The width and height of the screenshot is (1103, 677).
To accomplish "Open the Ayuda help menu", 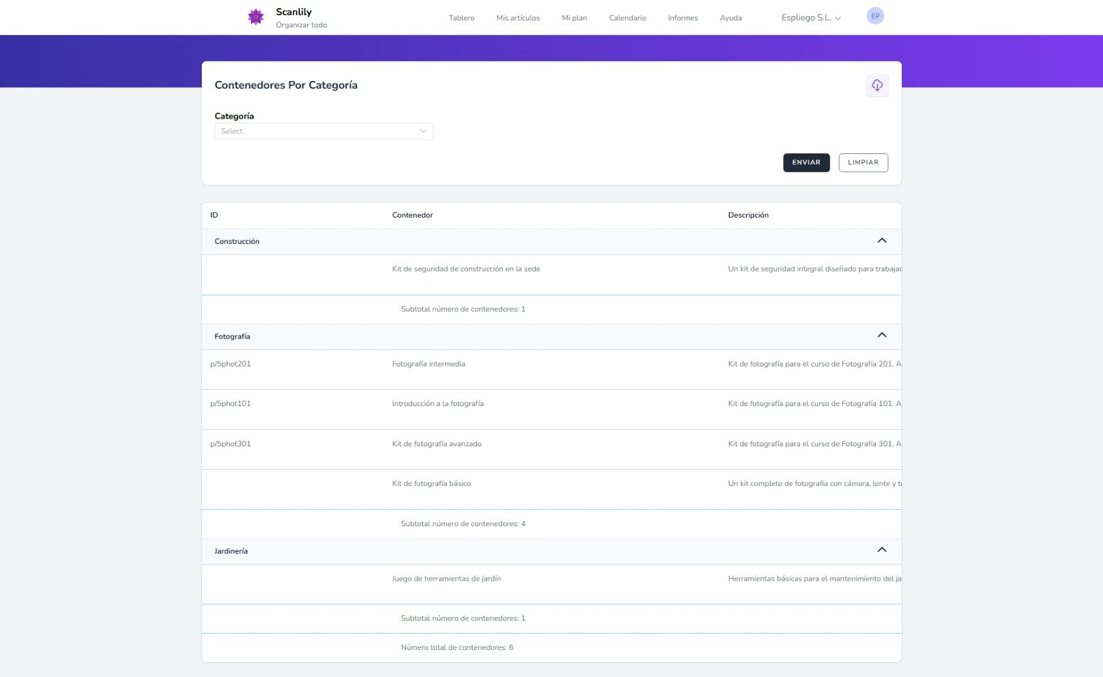I will click(731, 18).
